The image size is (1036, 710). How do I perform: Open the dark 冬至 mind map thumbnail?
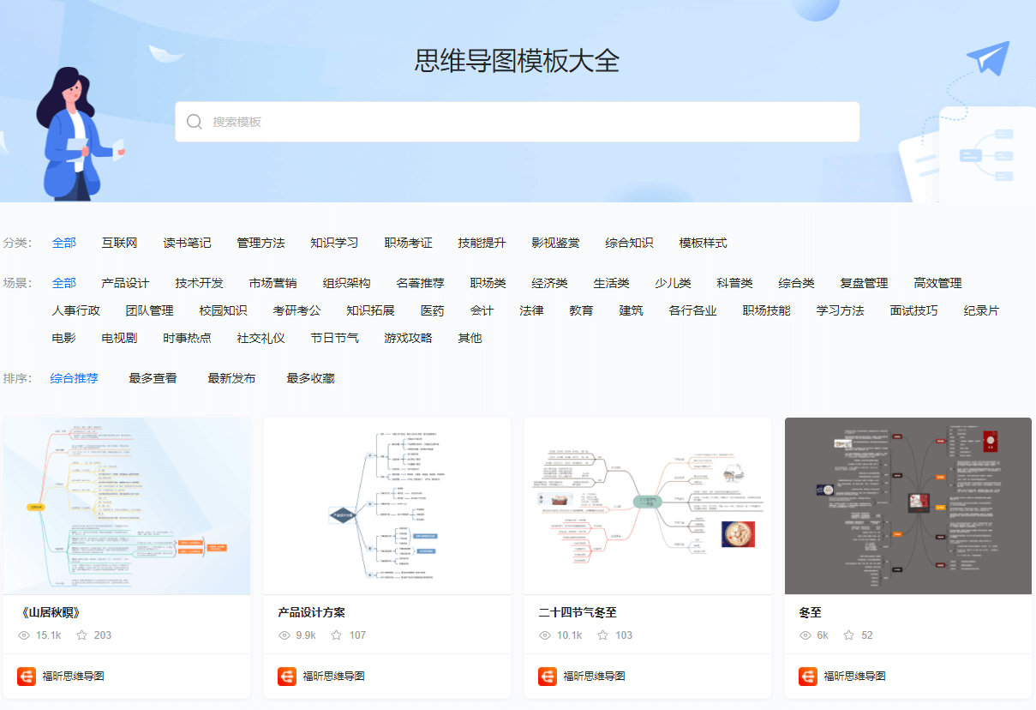(908, 506)
